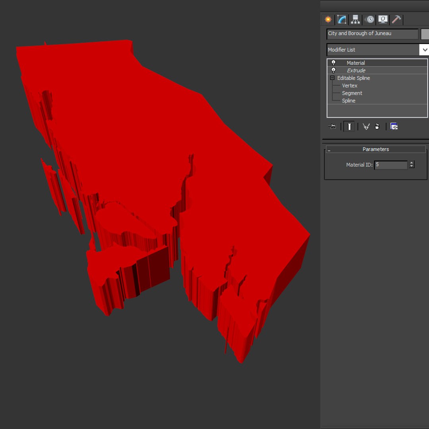Toggle the Extrude modifier lightbulb
Viewport: 429px width, 429px height.
coord(333,70)
